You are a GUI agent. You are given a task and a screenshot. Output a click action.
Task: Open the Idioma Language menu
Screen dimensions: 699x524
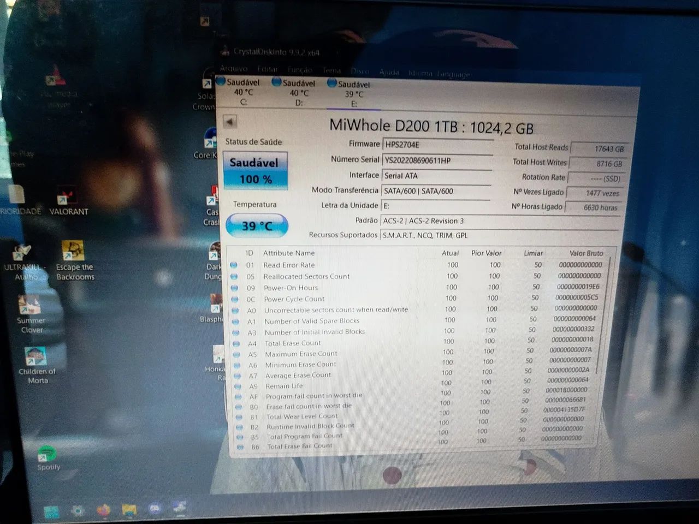(x=439, y=74)
